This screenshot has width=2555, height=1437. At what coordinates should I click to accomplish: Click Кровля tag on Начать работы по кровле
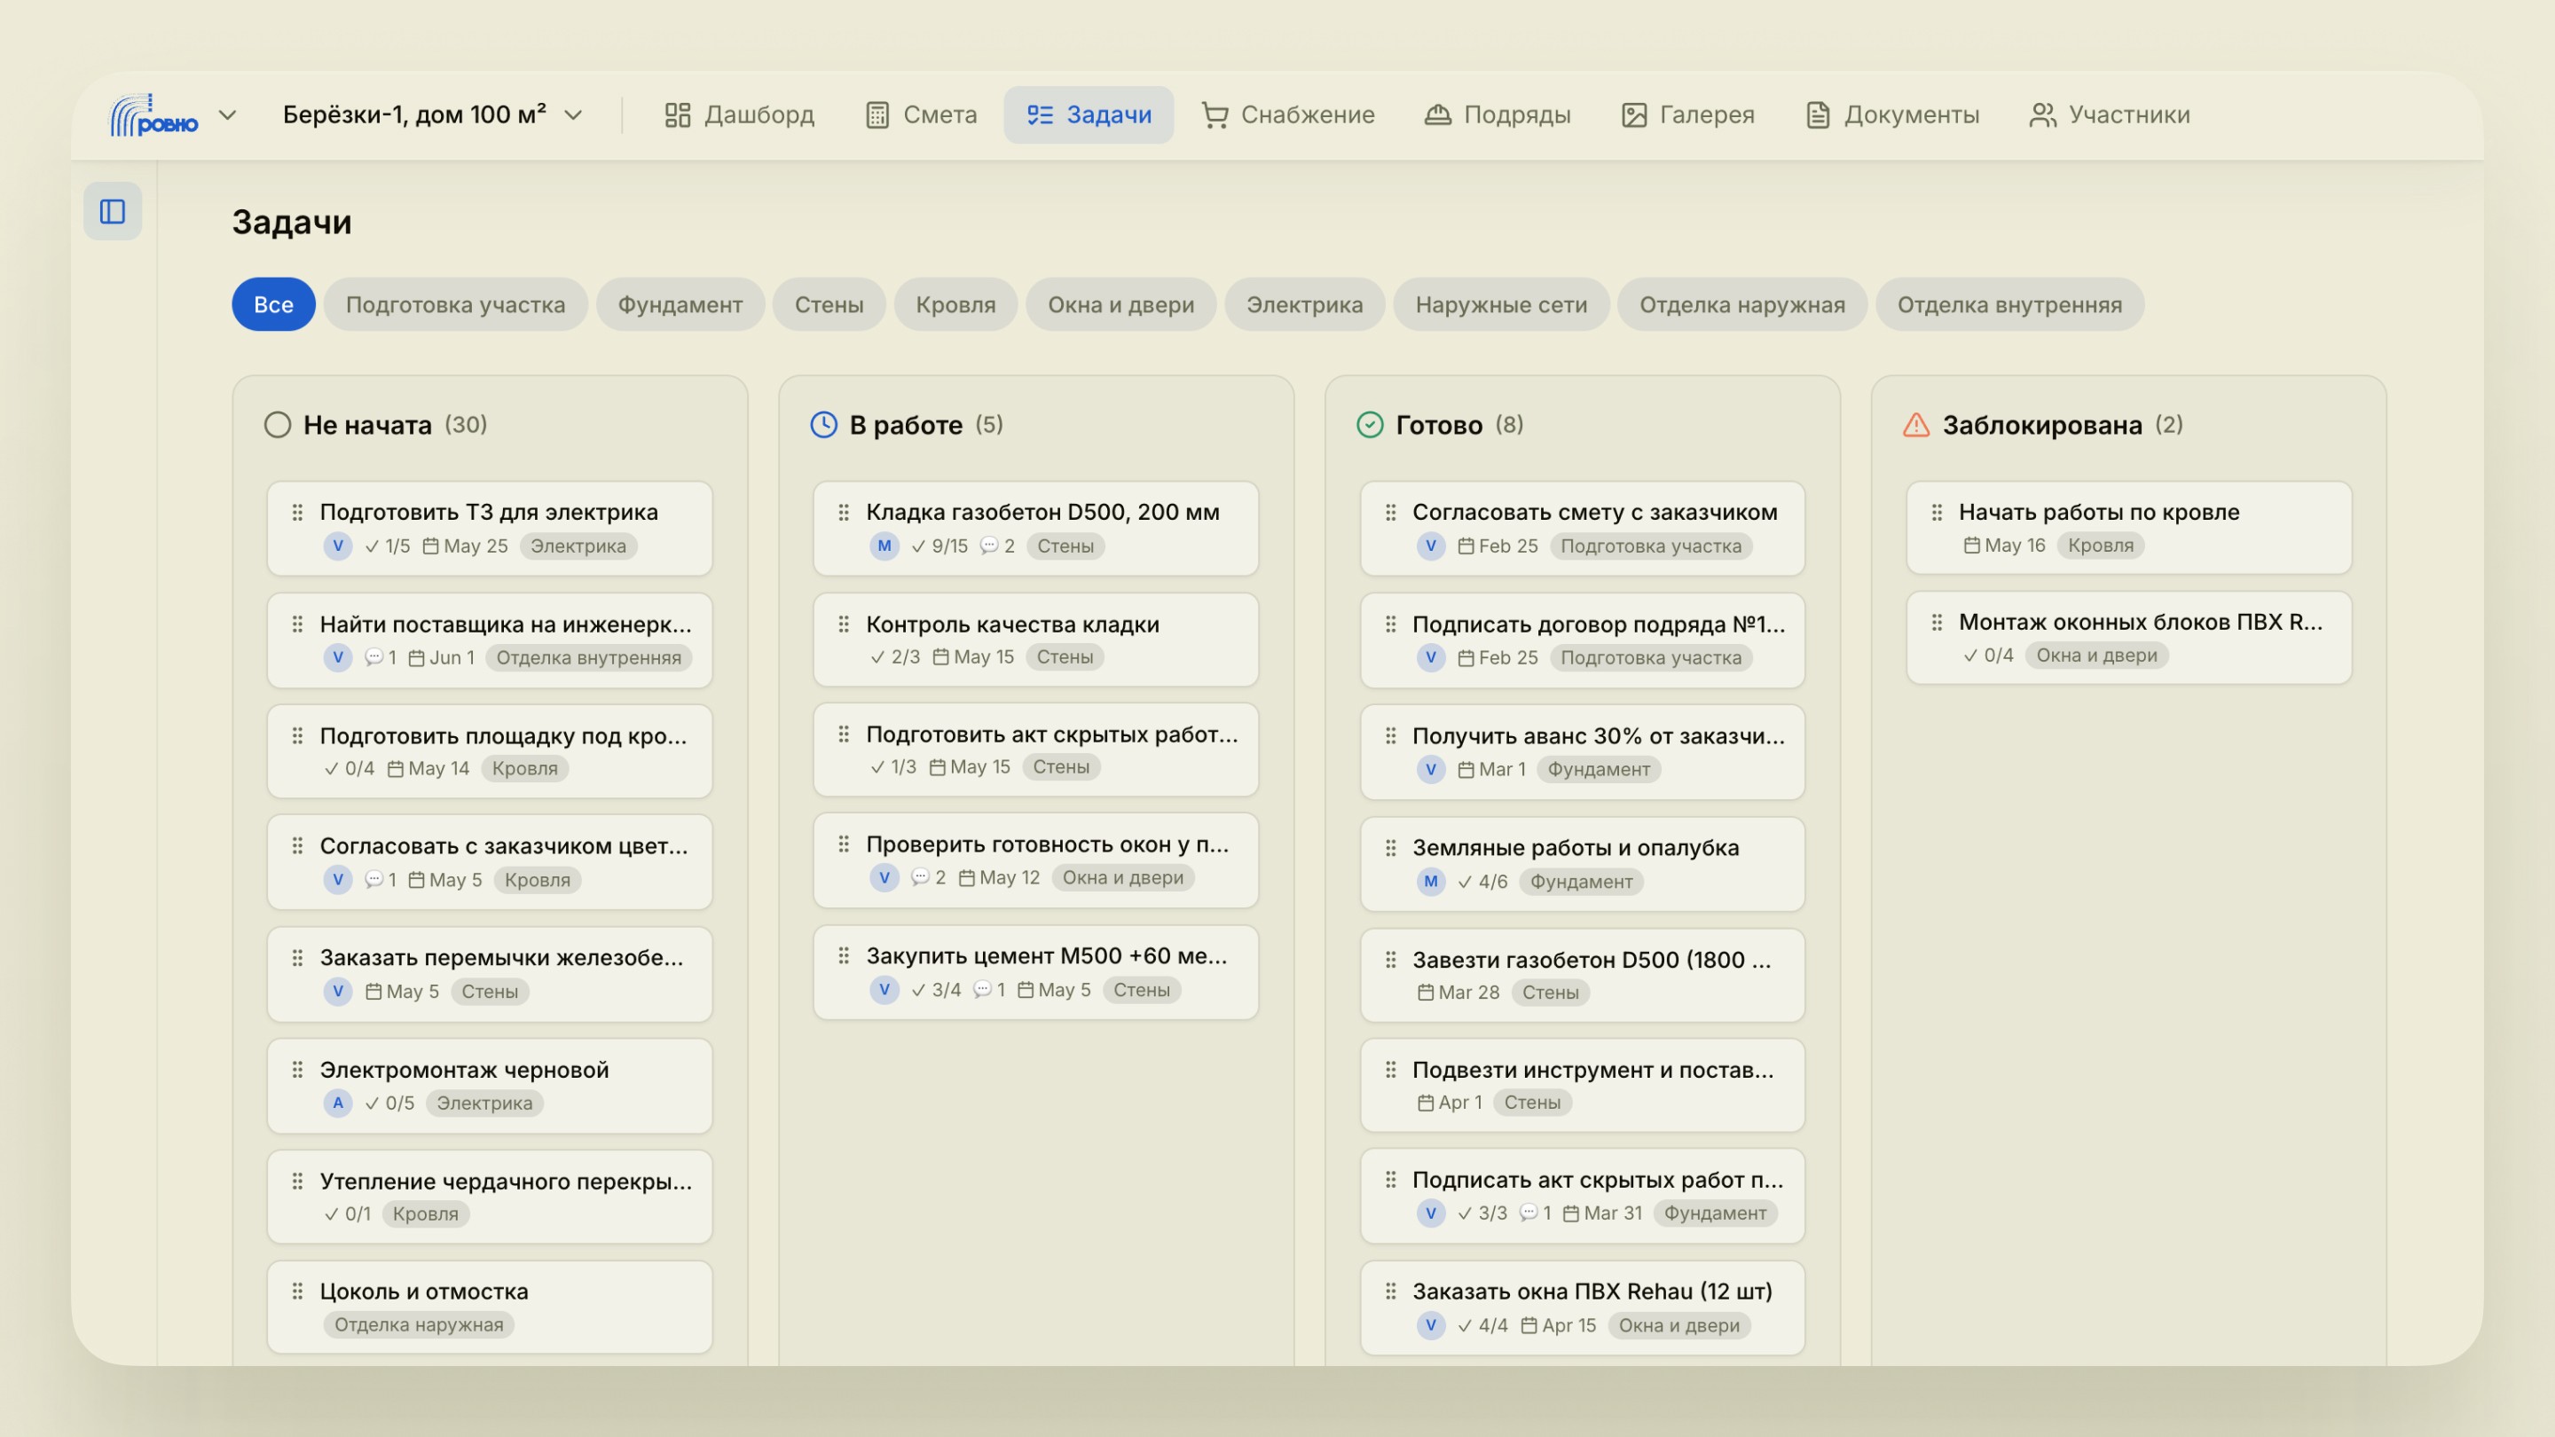[2101, 545]
